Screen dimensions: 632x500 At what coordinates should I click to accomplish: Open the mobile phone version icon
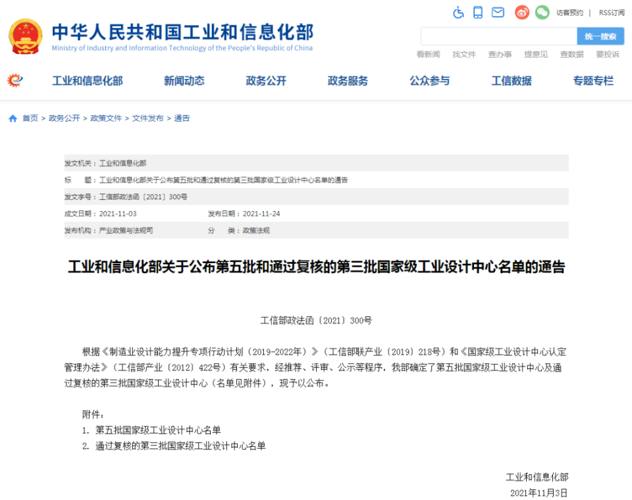click(478, 12)
